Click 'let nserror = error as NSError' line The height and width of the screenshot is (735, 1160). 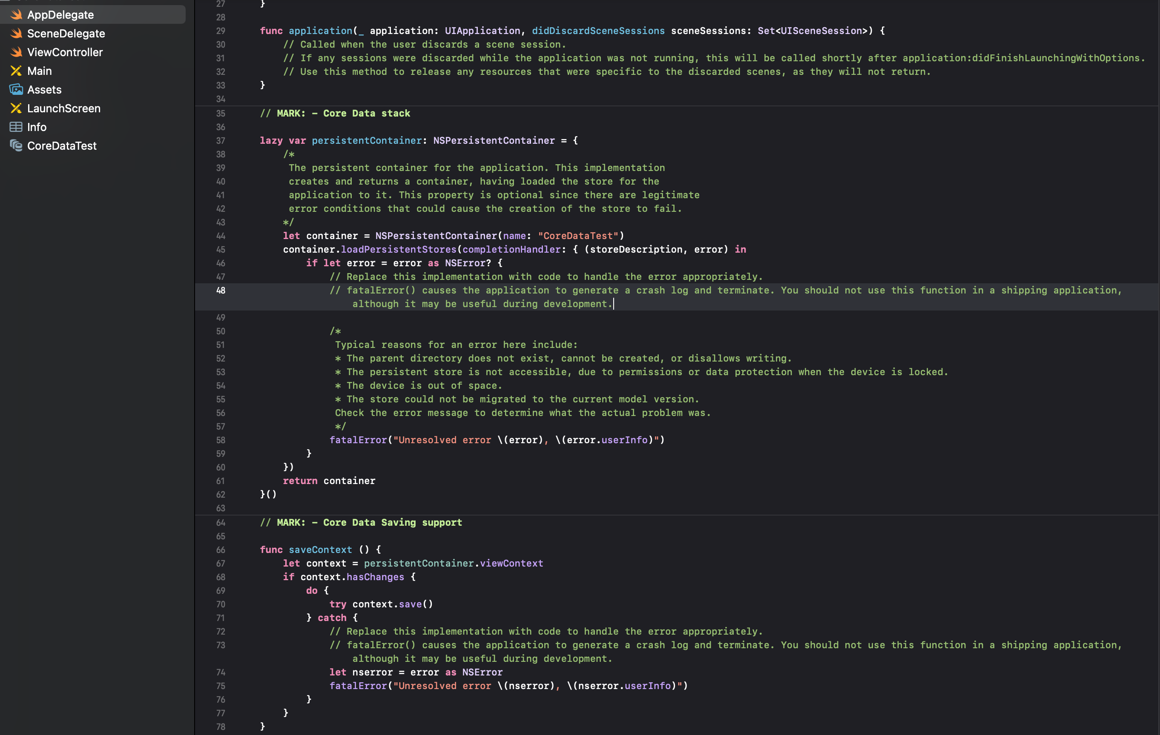(416, 672)
